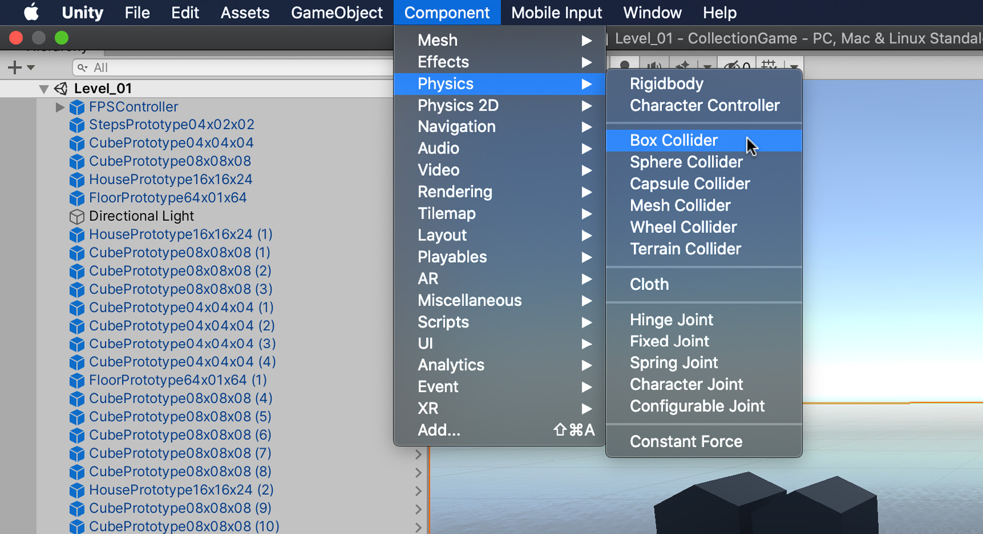This screenshot has height=534, width=983.
Task: Open prefab arrow for CubePrototype08x08x08 (9)
Action: click(x=418, y=510)
